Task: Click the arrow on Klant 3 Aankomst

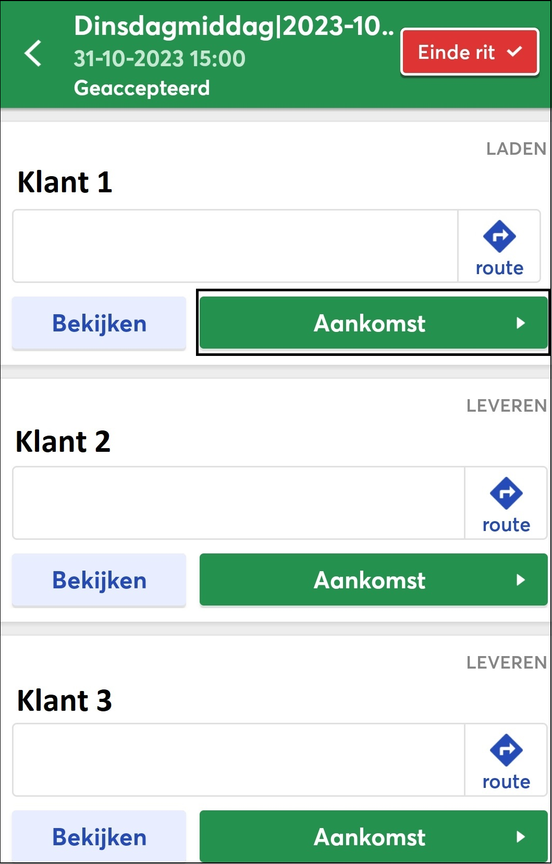Action: coord(520,837)
